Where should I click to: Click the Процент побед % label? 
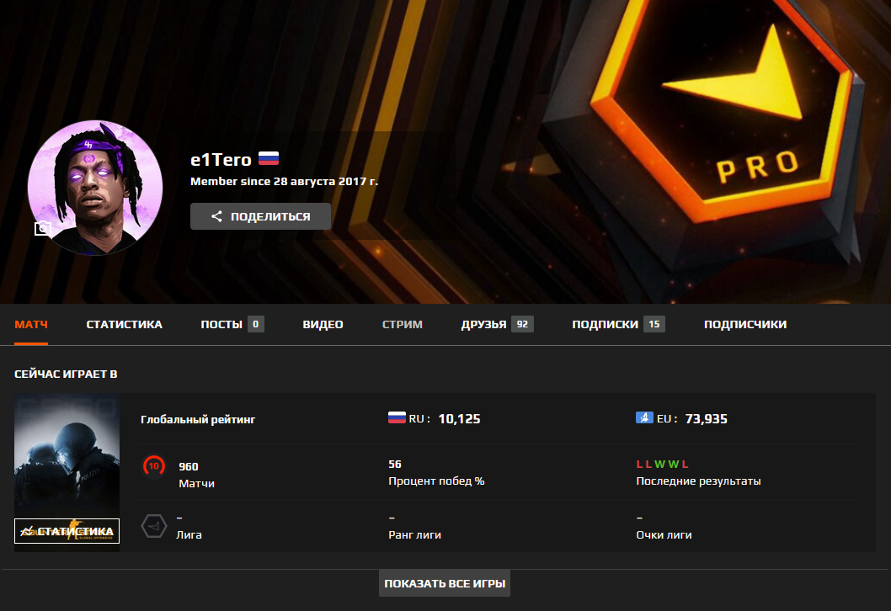436,481
